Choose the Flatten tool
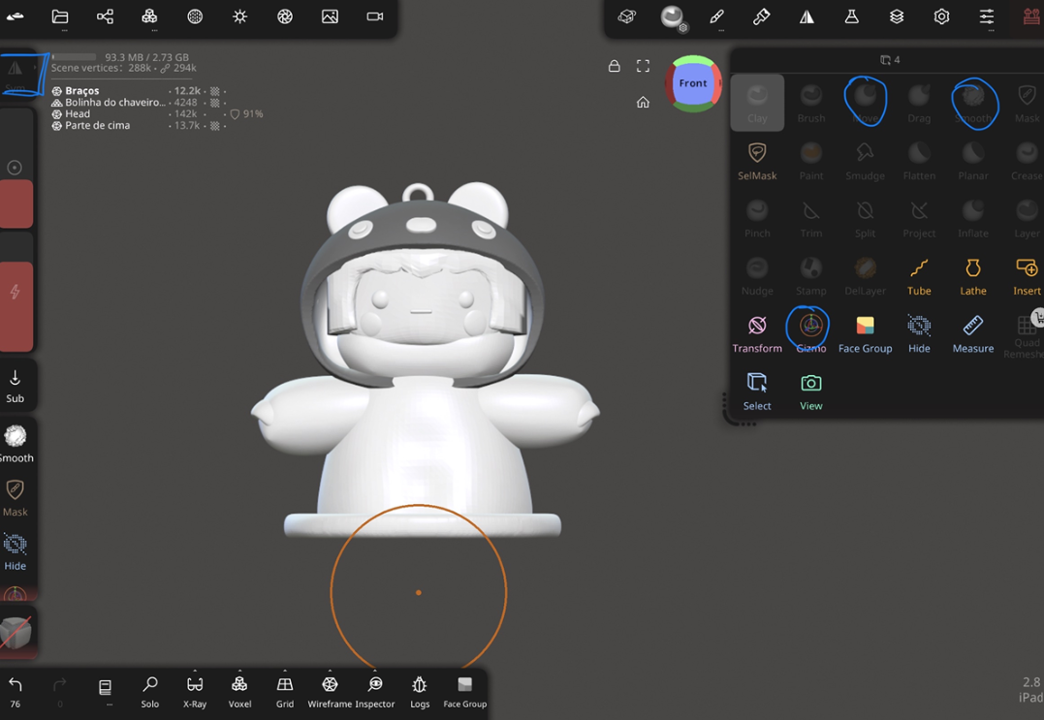 [919, 161]
